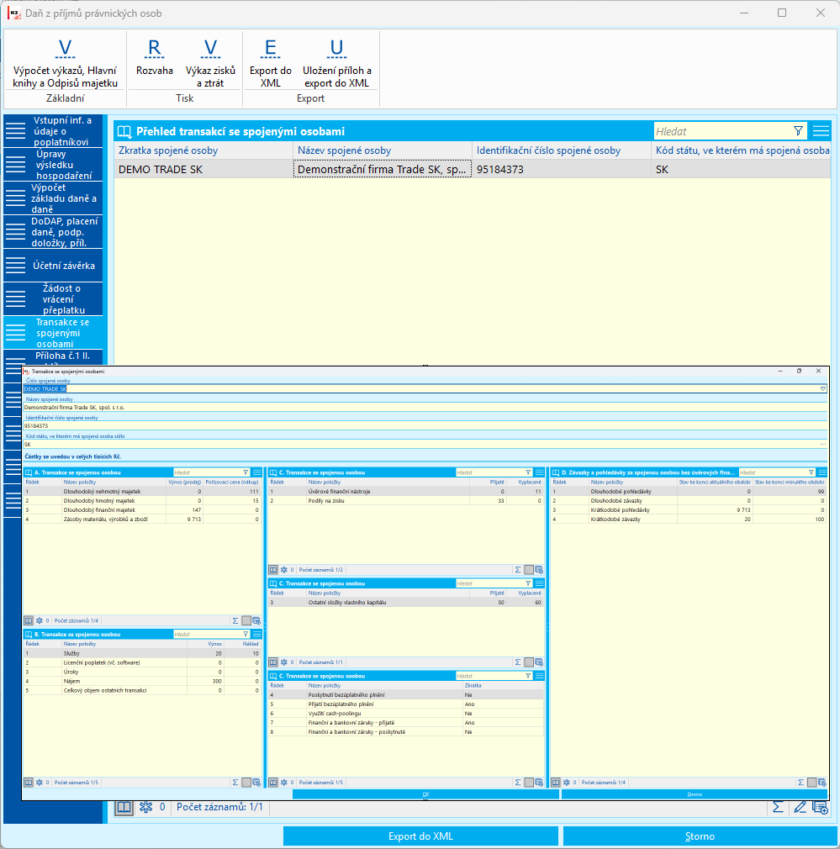Click sum icon in main status bar
This screenshot has height=849, width=840.
pos(778,807)
